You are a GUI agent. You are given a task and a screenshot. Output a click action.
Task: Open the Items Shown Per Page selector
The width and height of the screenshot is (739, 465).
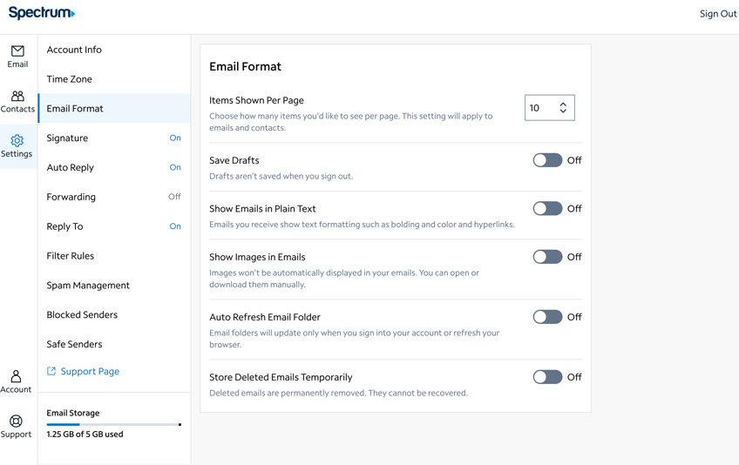tap(549, 108)
